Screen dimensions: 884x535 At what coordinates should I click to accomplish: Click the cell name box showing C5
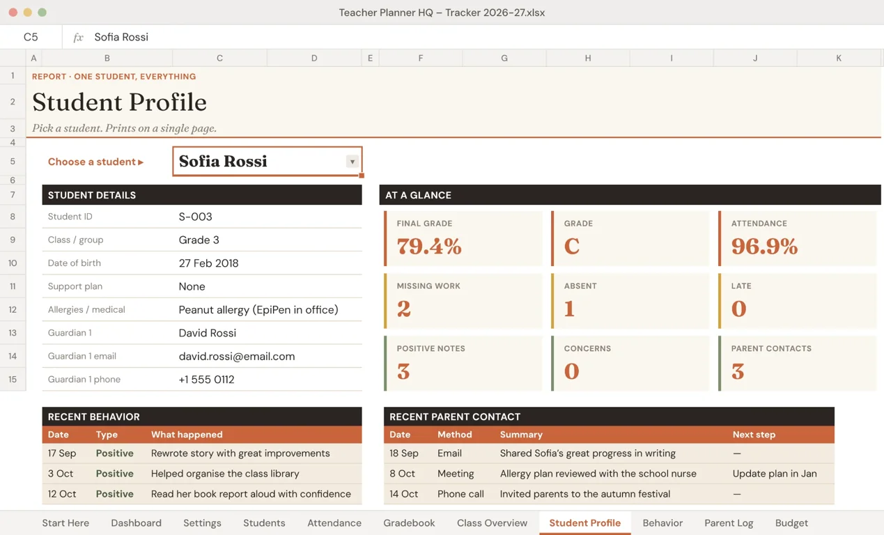click(x=31, y=37)
